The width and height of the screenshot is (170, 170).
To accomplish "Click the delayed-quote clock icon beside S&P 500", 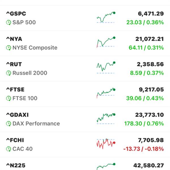I will point(8,22).
